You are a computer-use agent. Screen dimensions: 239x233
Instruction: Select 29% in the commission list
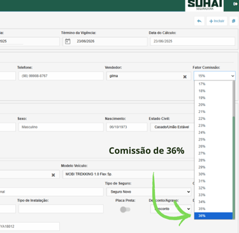[214, 167]
